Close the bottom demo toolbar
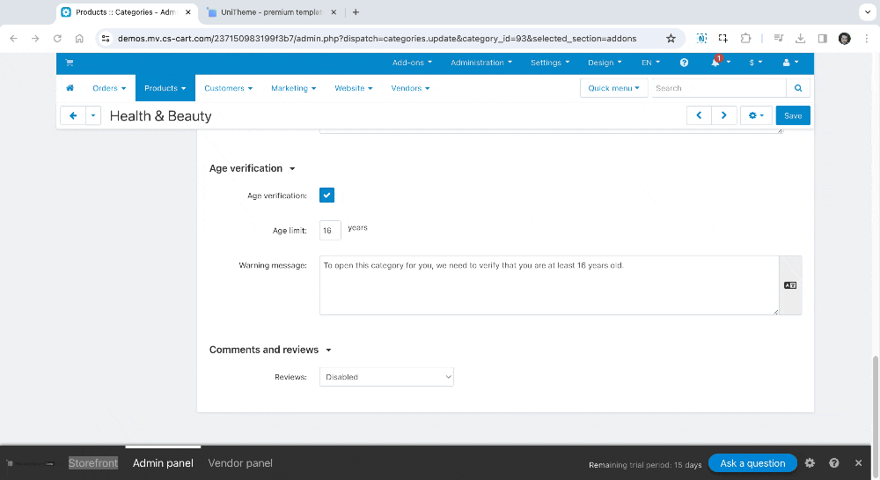The height and width of the screenshot is (480, 880). [858, 463]
